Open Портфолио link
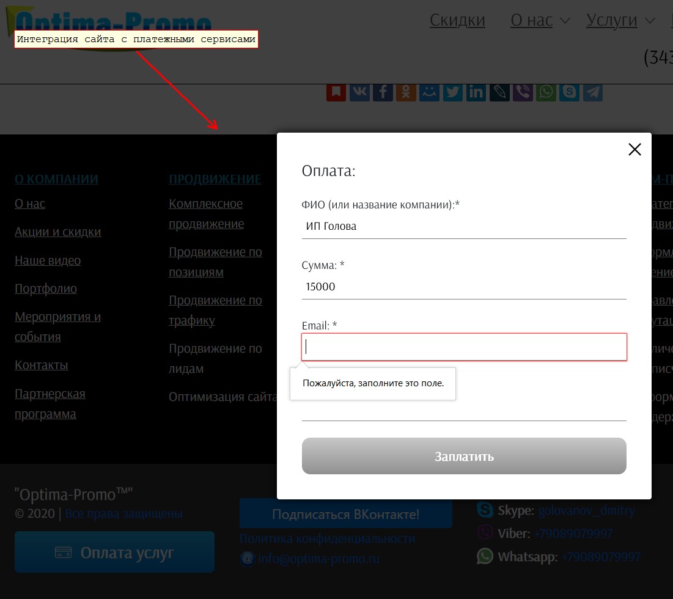The width and height of the screenshot is (673, 599). [46, 288]
